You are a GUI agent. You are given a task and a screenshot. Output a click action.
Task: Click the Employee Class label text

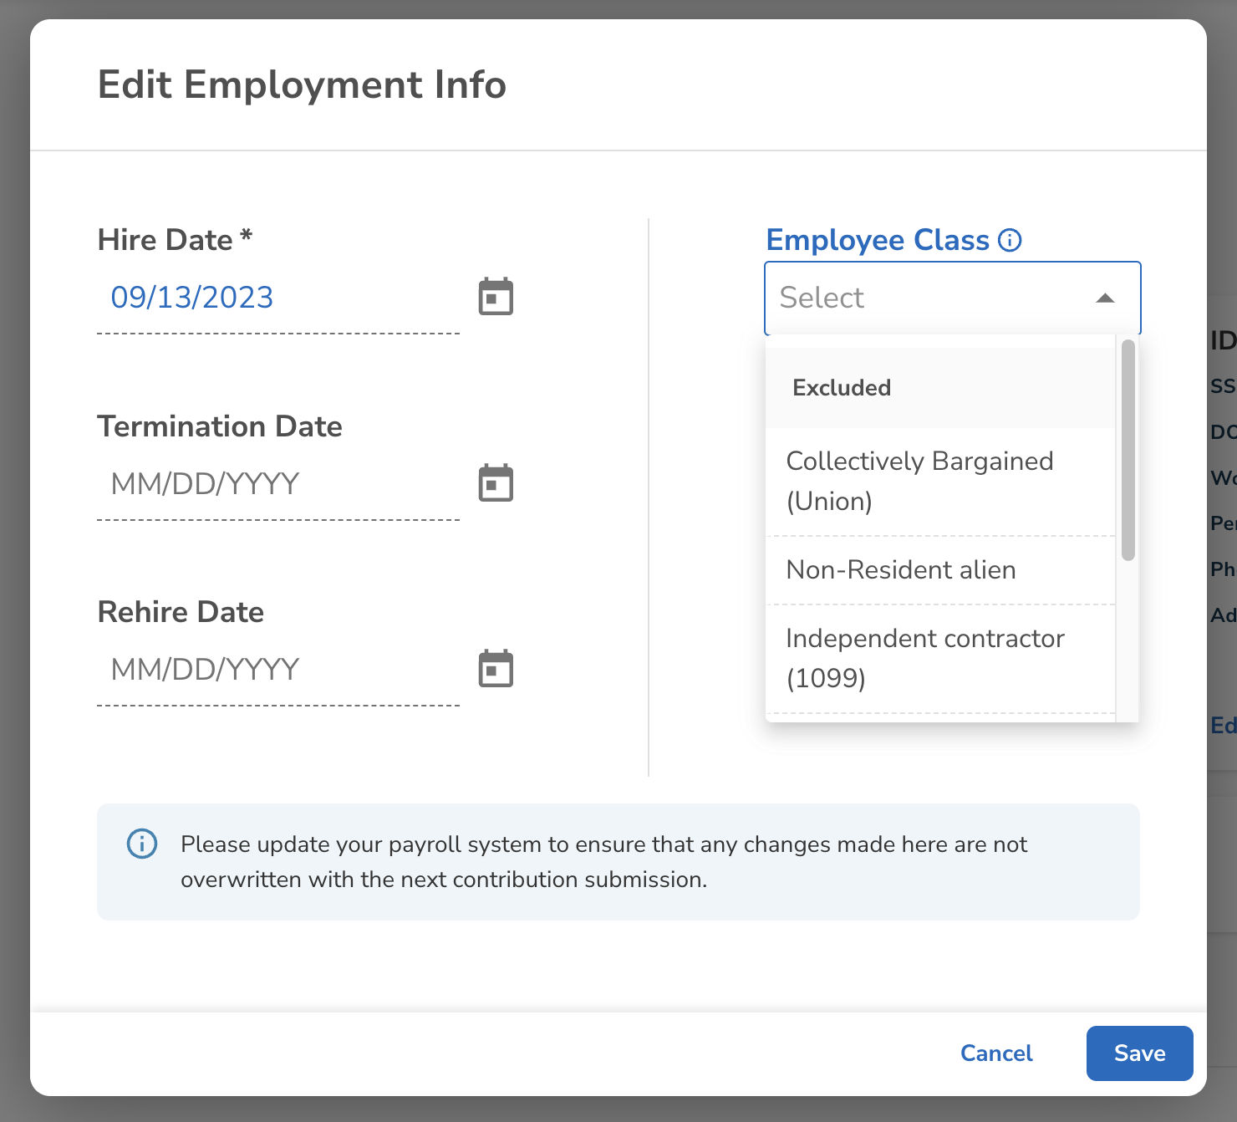tap(878, 241)
